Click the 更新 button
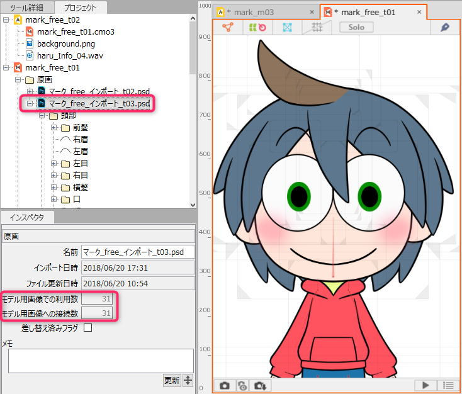Screen dimensions: 462x394 [x=172, y=380]
